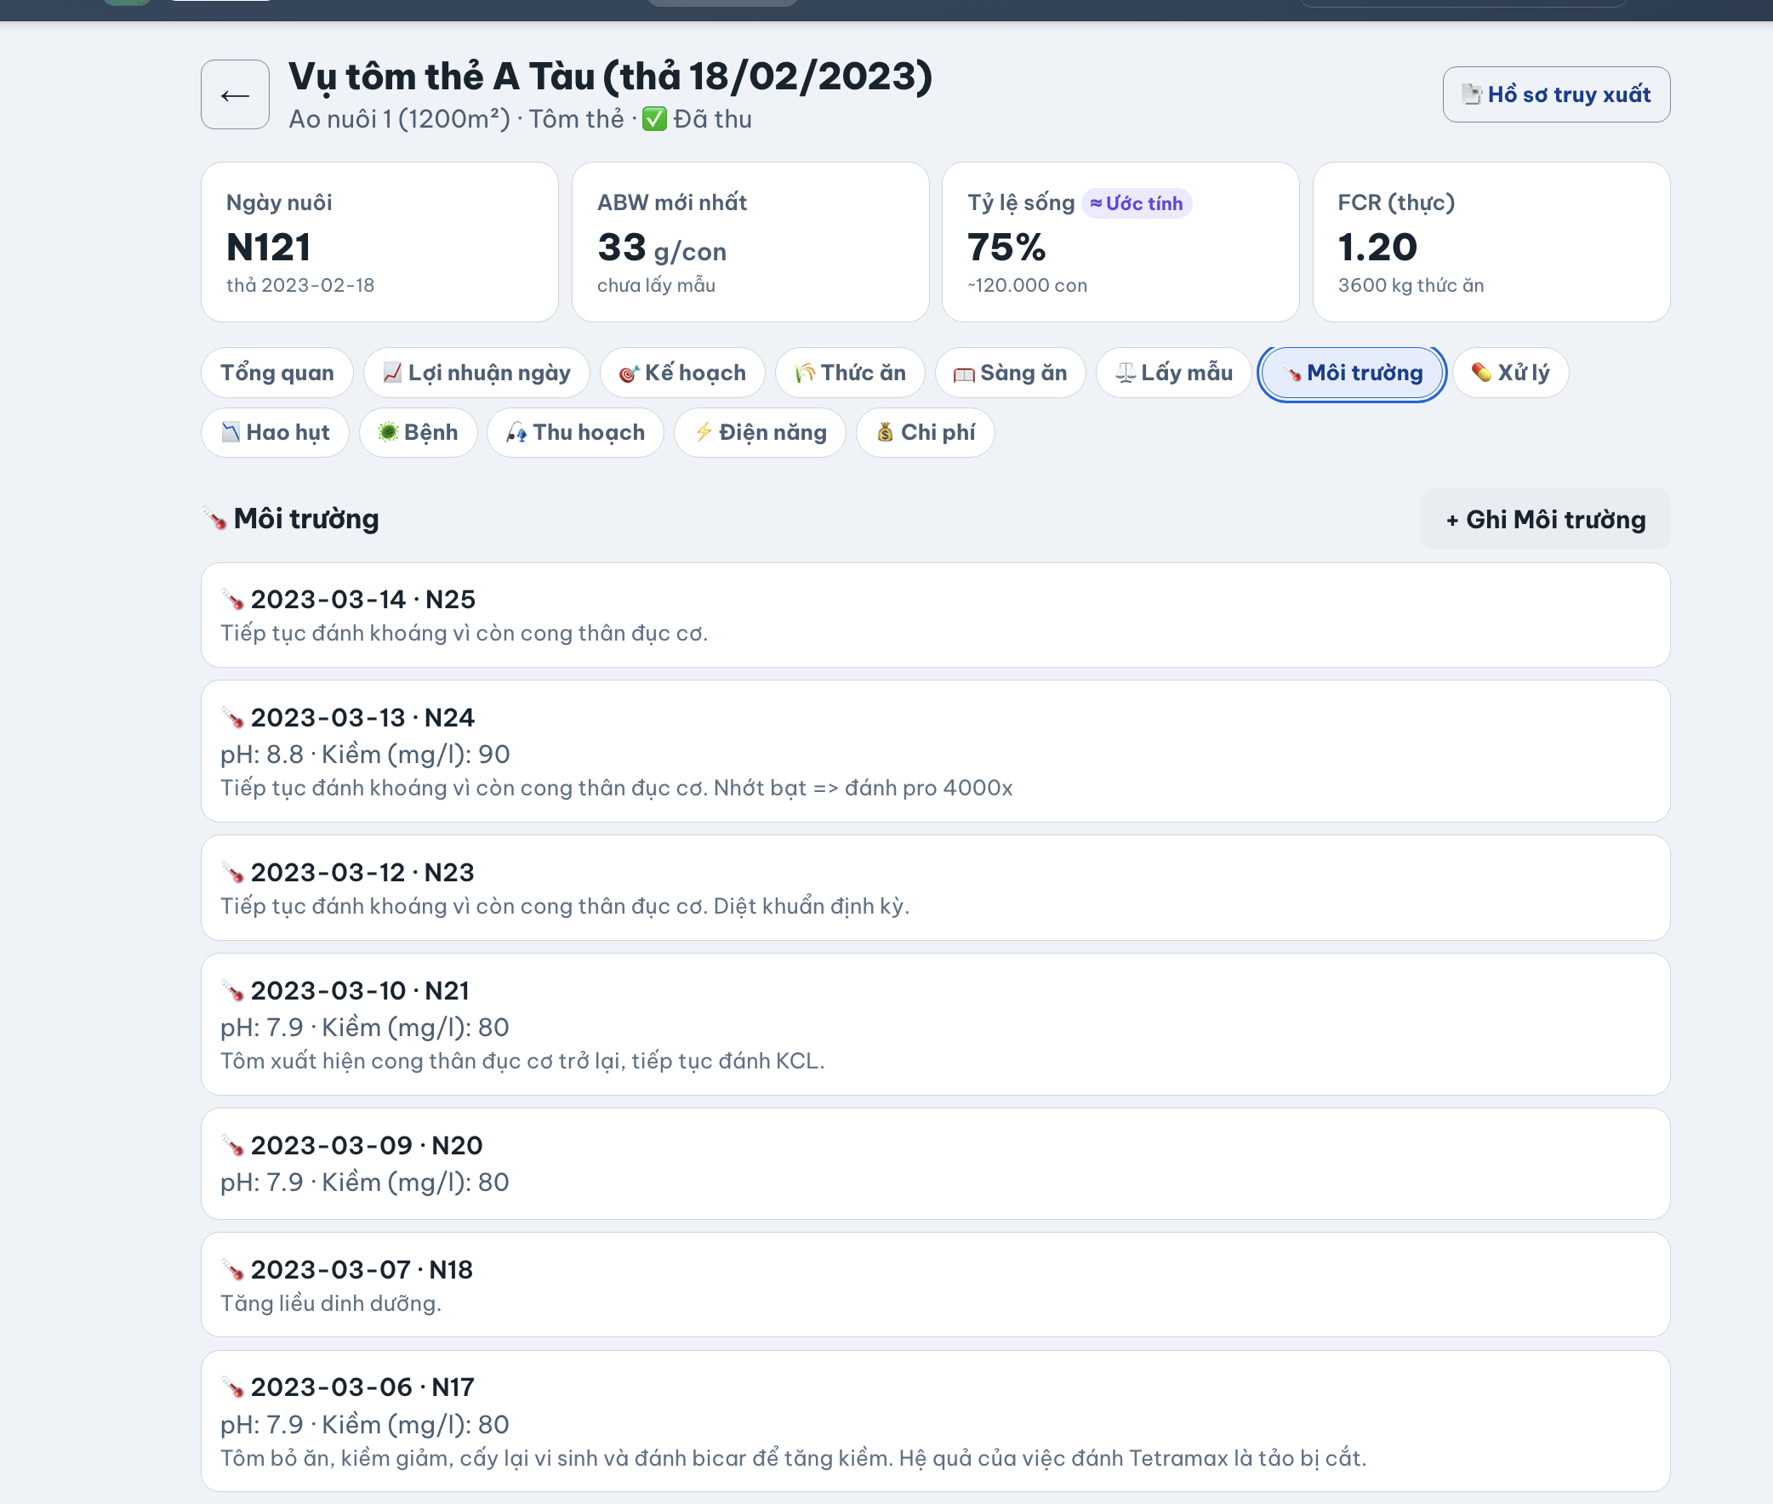The height and width of the screenshot is (1504, 1773).
Task: Click the thermometer icon of entry 2023-03-07
Action: click(x=232, y=1269)
